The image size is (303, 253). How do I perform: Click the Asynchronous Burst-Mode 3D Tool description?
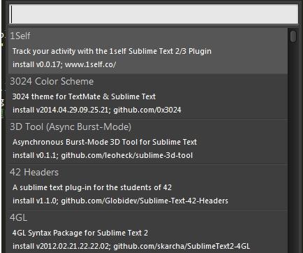click(105, 142)
